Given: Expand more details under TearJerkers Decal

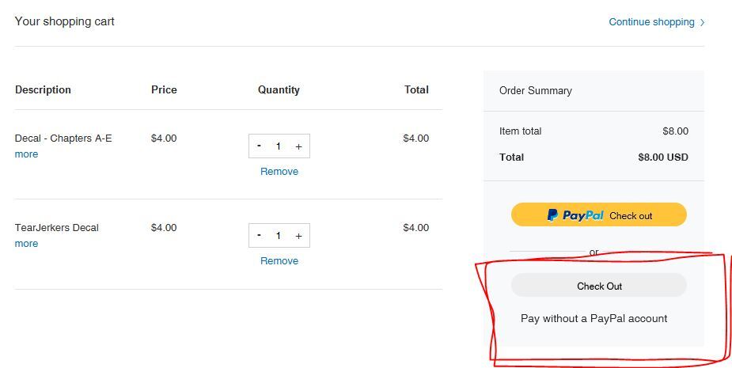Looking at the screenshot, I should click(x=26, y=244).
